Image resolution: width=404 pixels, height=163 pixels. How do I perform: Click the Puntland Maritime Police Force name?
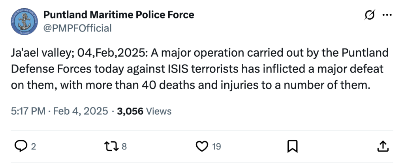click(x=118, y=15)
